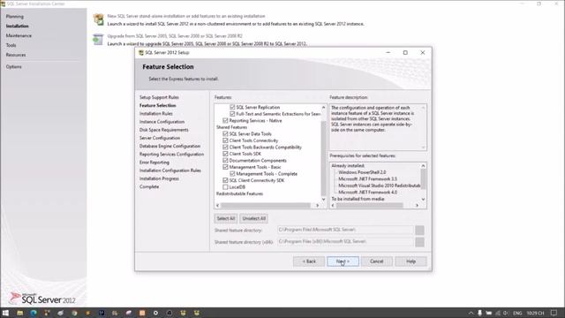Uncheck SQL Client Connectivity SDK

[225, 180]
